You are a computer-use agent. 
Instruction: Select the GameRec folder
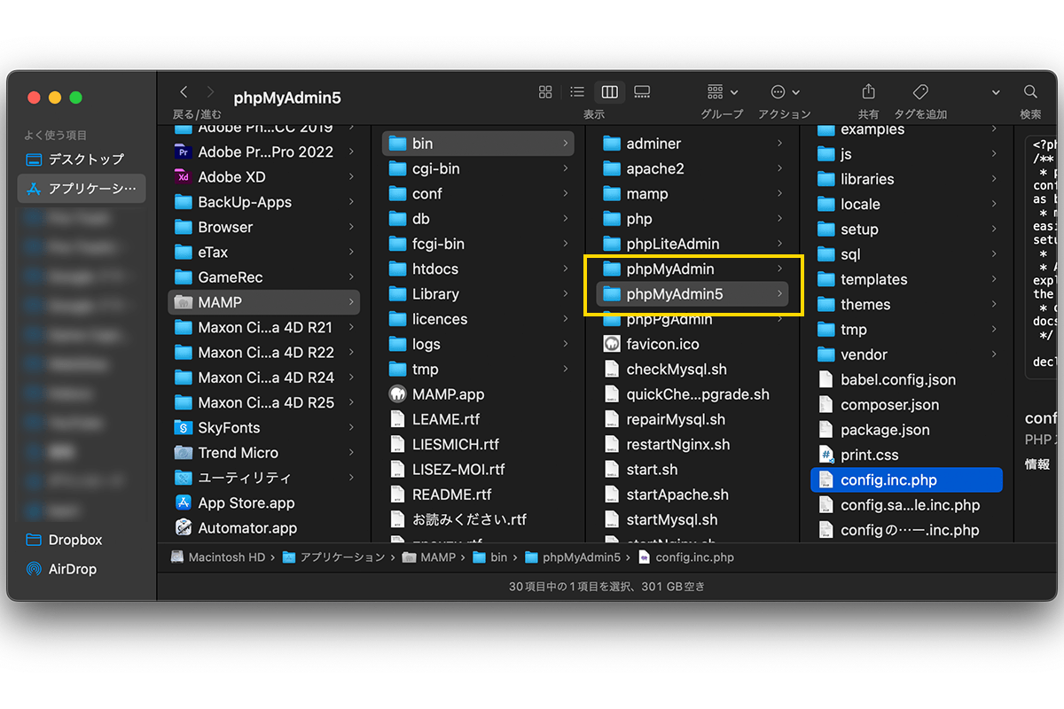[263, 277]
